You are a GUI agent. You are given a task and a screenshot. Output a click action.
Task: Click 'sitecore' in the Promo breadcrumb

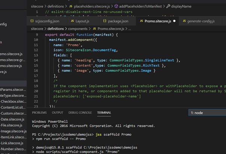coord(37,29)
